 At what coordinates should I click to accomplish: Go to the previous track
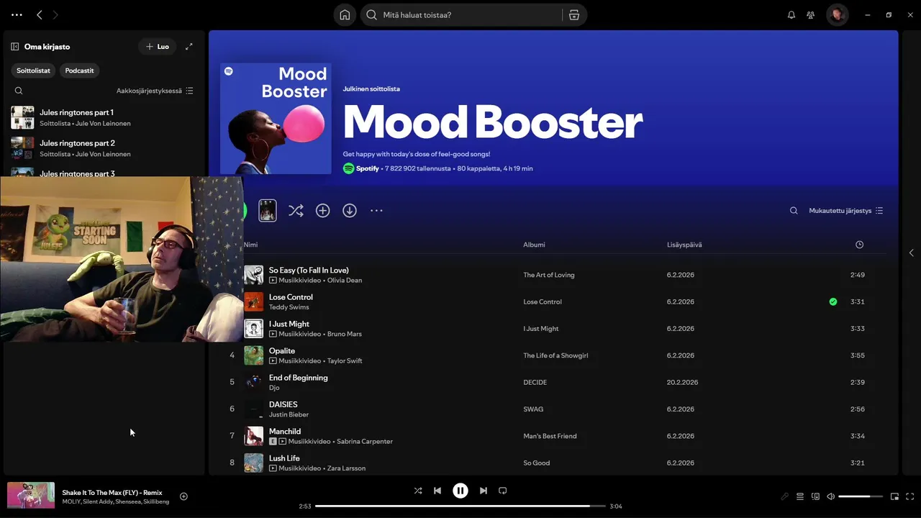pos(437,491)
